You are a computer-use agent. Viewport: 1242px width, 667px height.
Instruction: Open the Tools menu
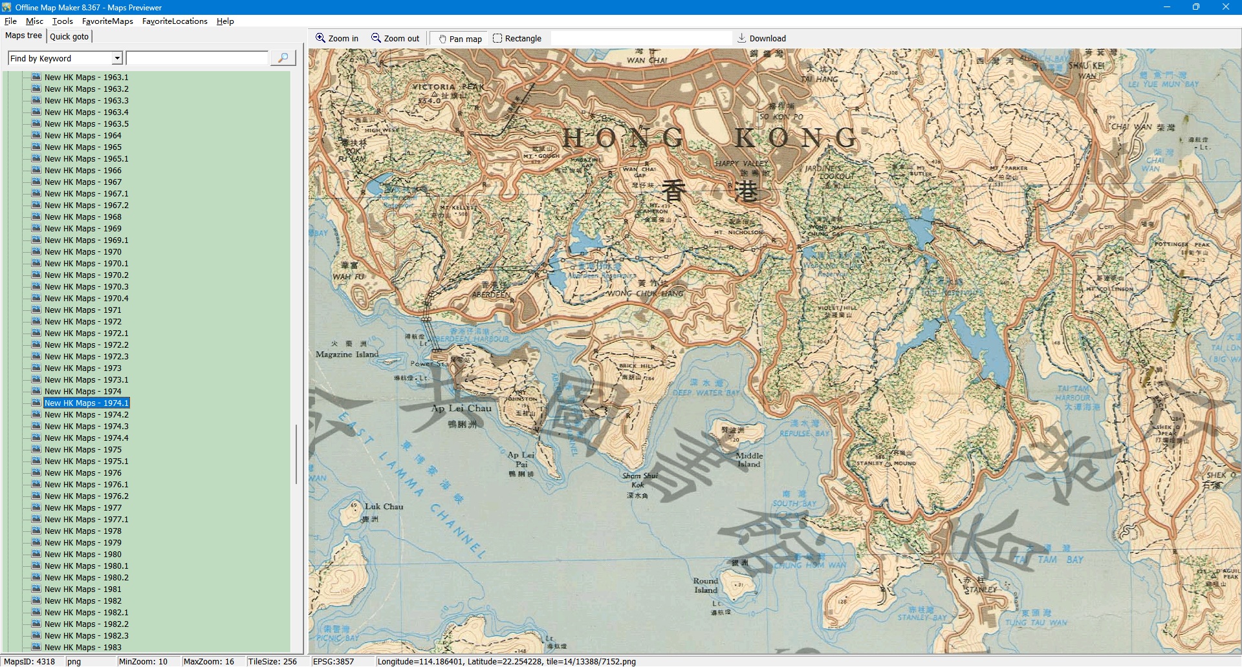[63, 21]
